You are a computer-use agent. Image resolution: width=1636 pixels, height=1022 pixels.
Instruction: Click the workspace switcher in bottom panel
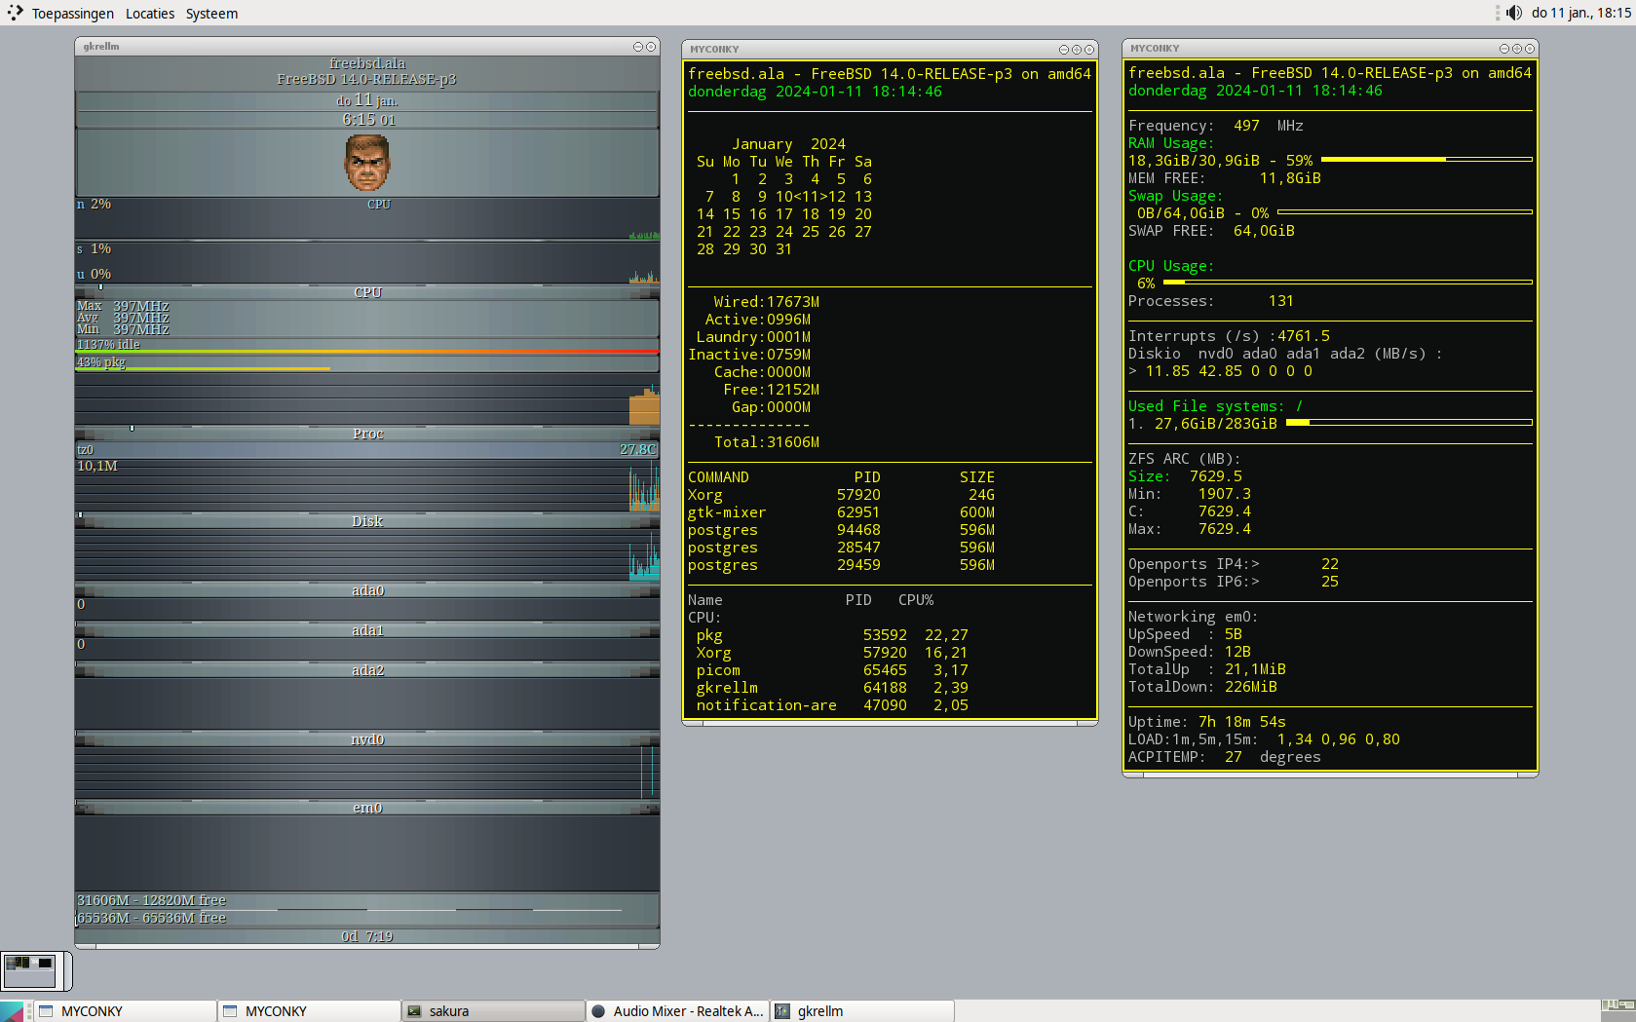pos(1617,1010)
